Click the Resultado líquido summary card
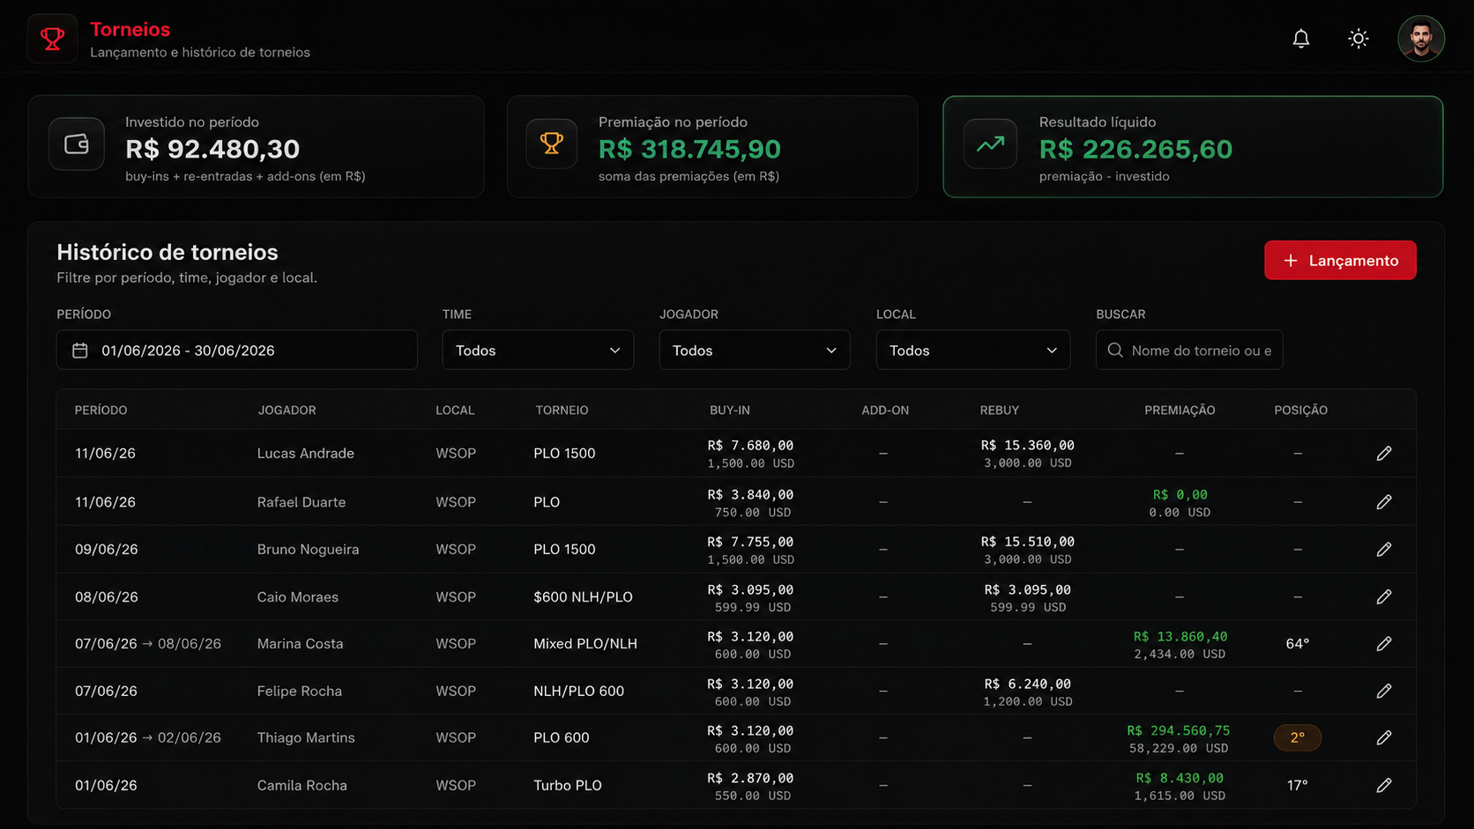1474x829 pixels. pos(1193,146)
